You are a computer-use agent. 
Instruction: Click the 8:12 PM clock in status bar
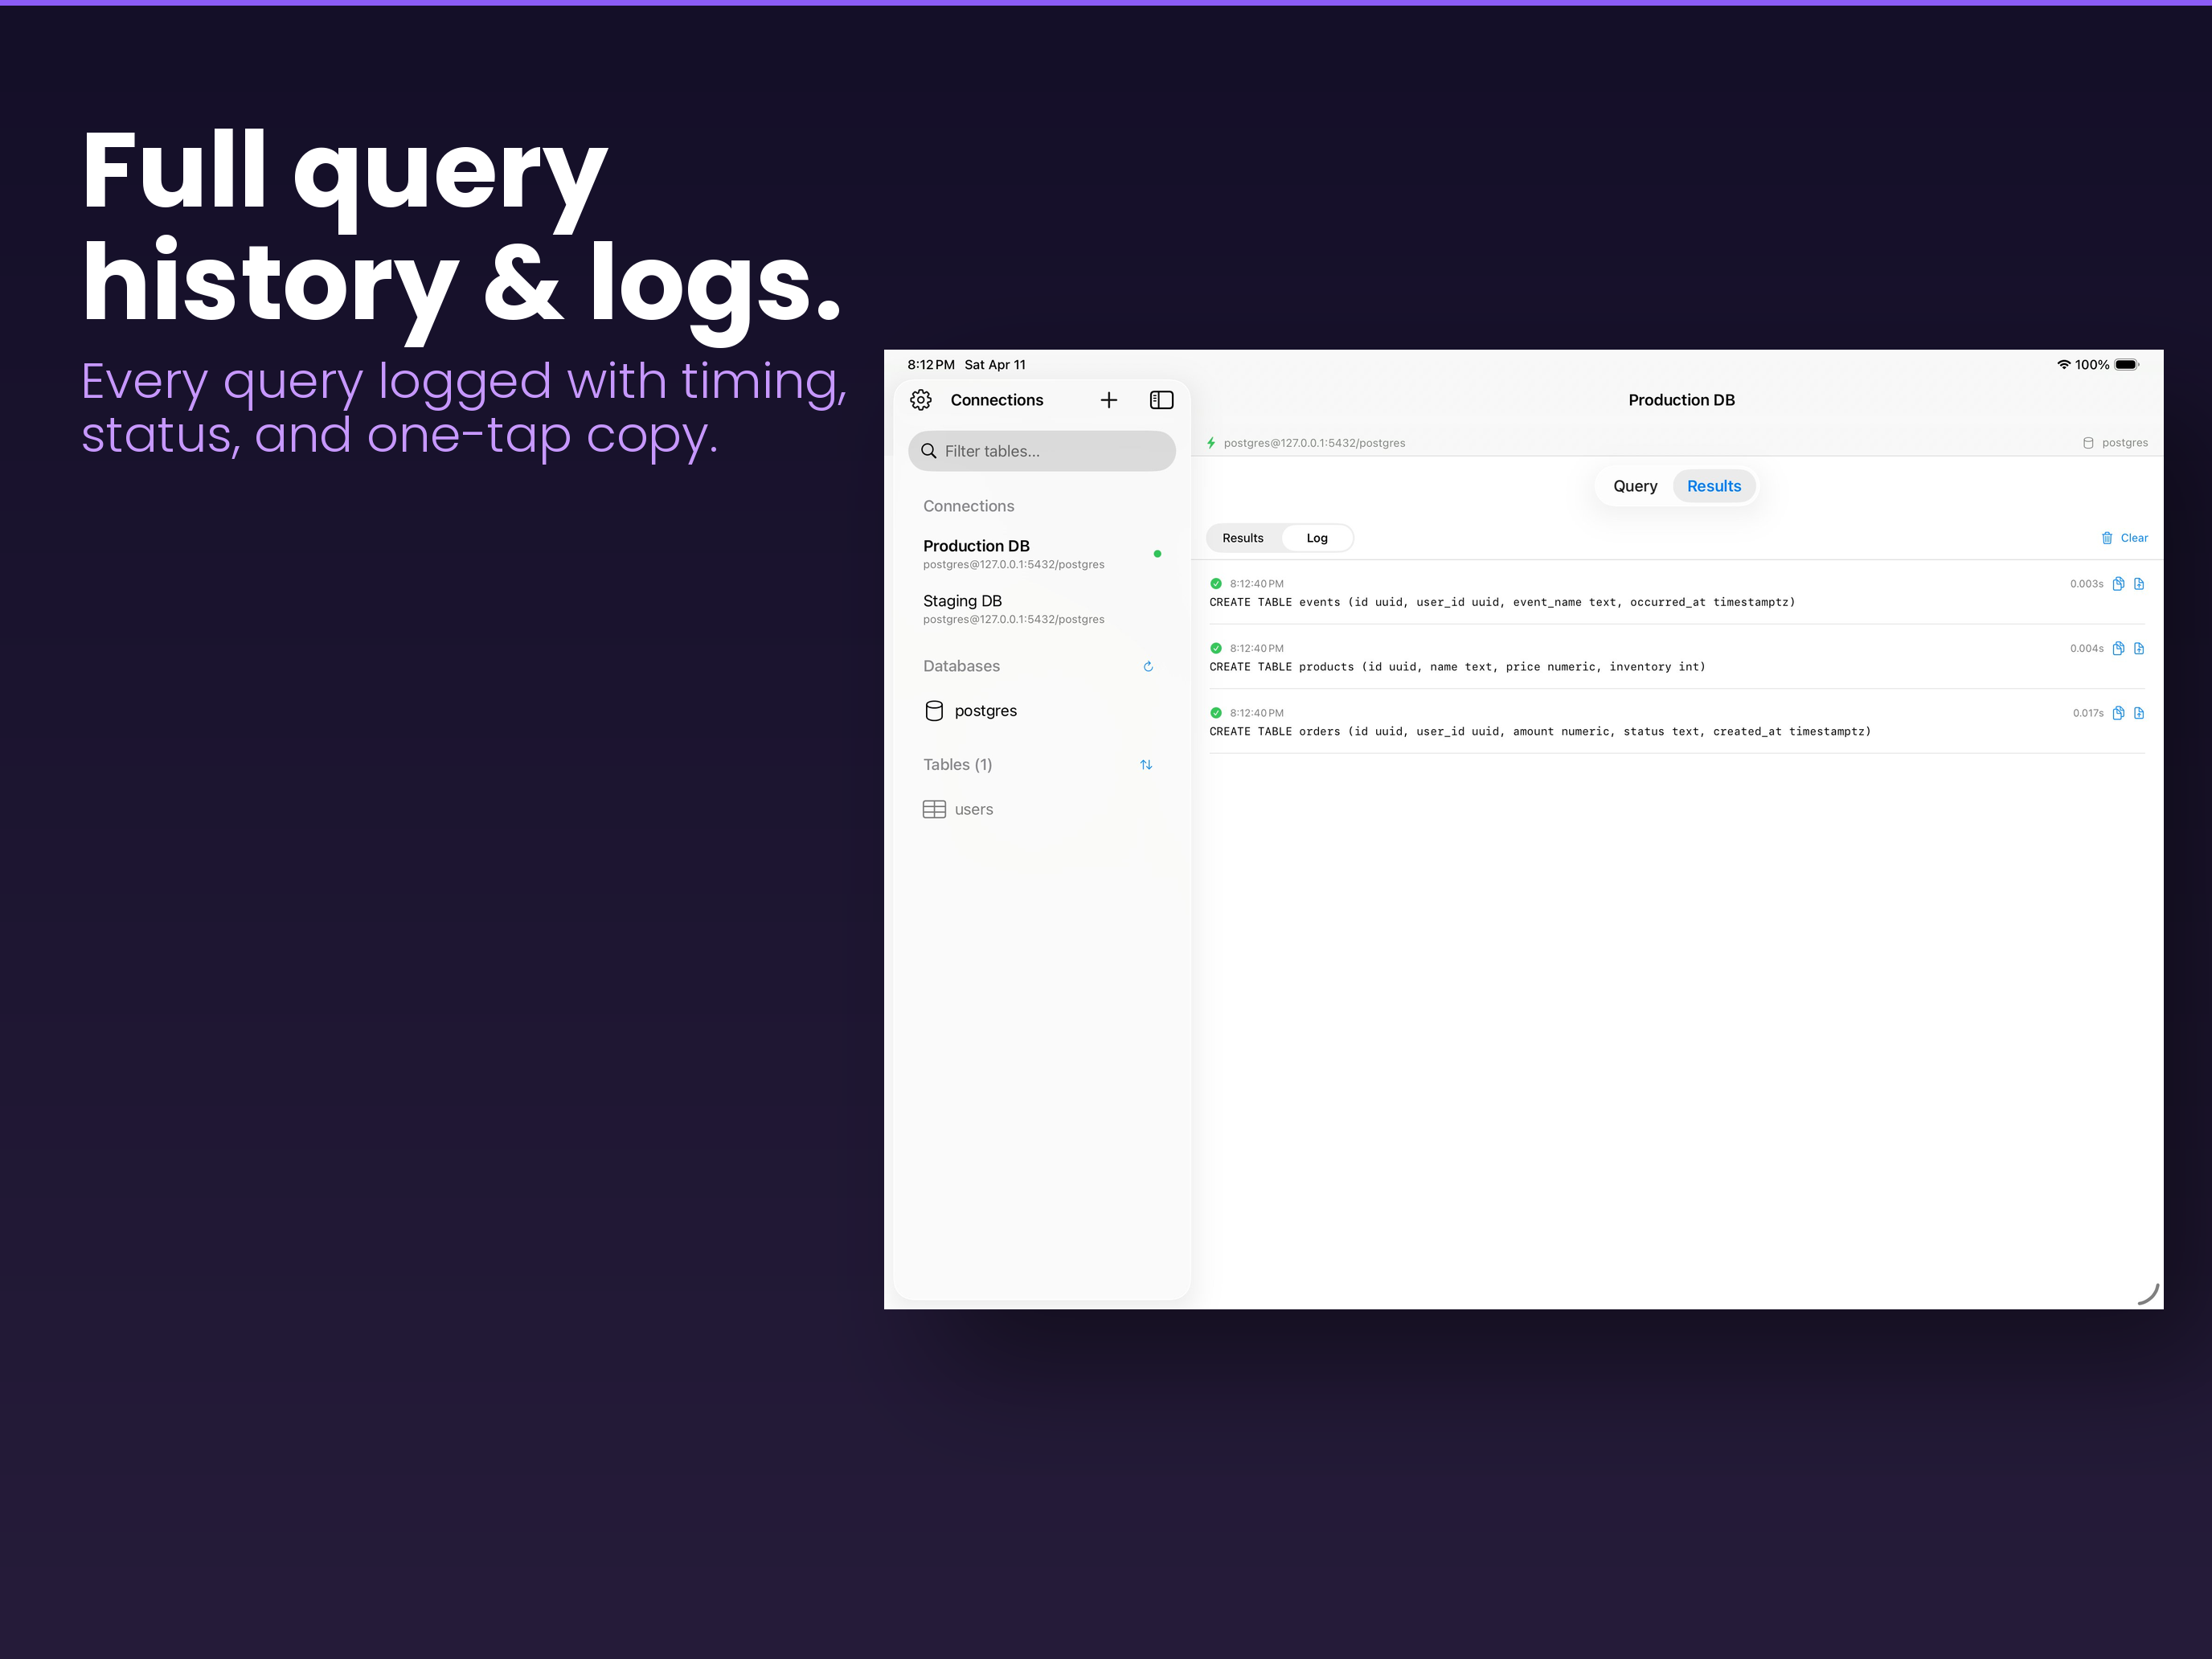tap(930, 365)
